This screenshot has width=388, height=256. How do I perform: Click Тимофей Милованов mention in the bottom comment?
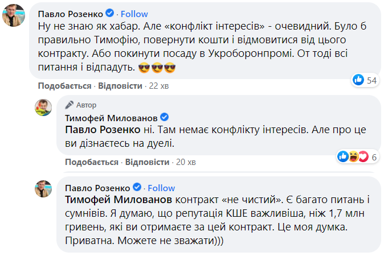(118, 200)
